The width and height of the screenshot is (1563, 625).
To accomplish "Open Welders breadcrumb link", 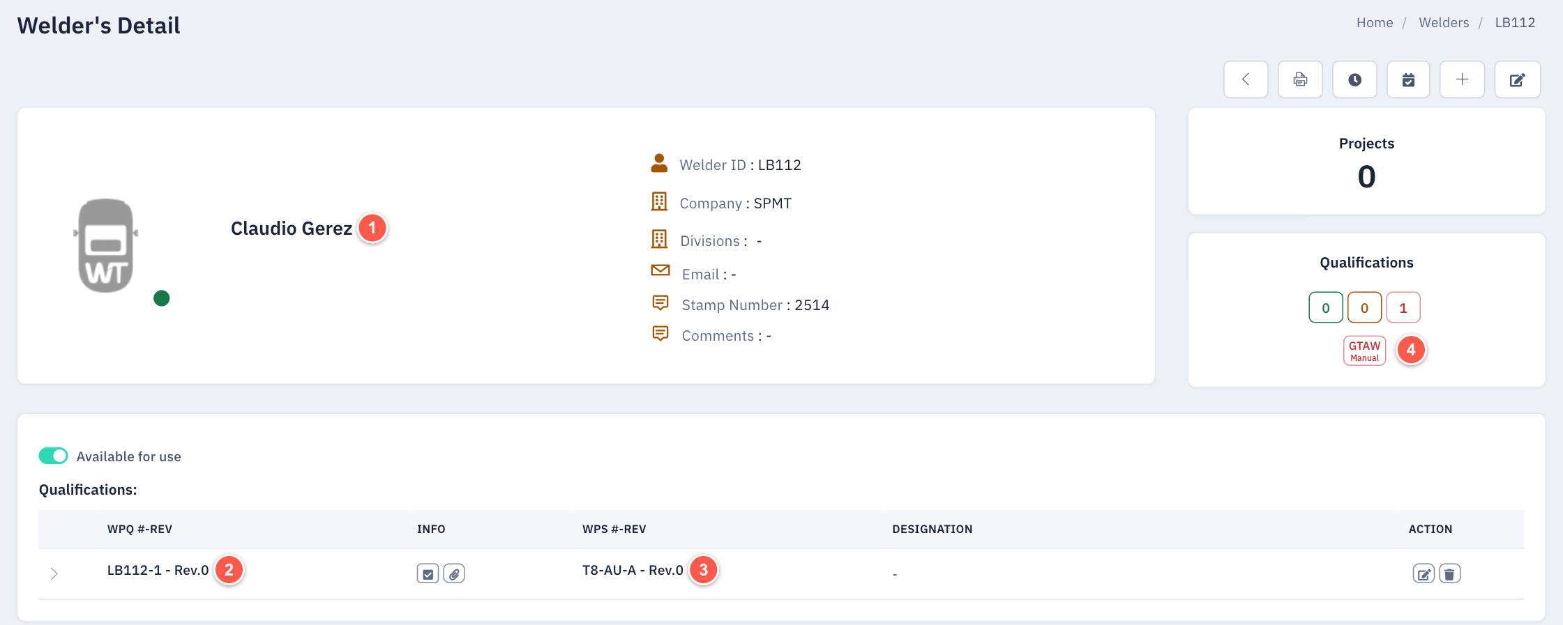I will pyautogui.click(x=1444, y=22).
